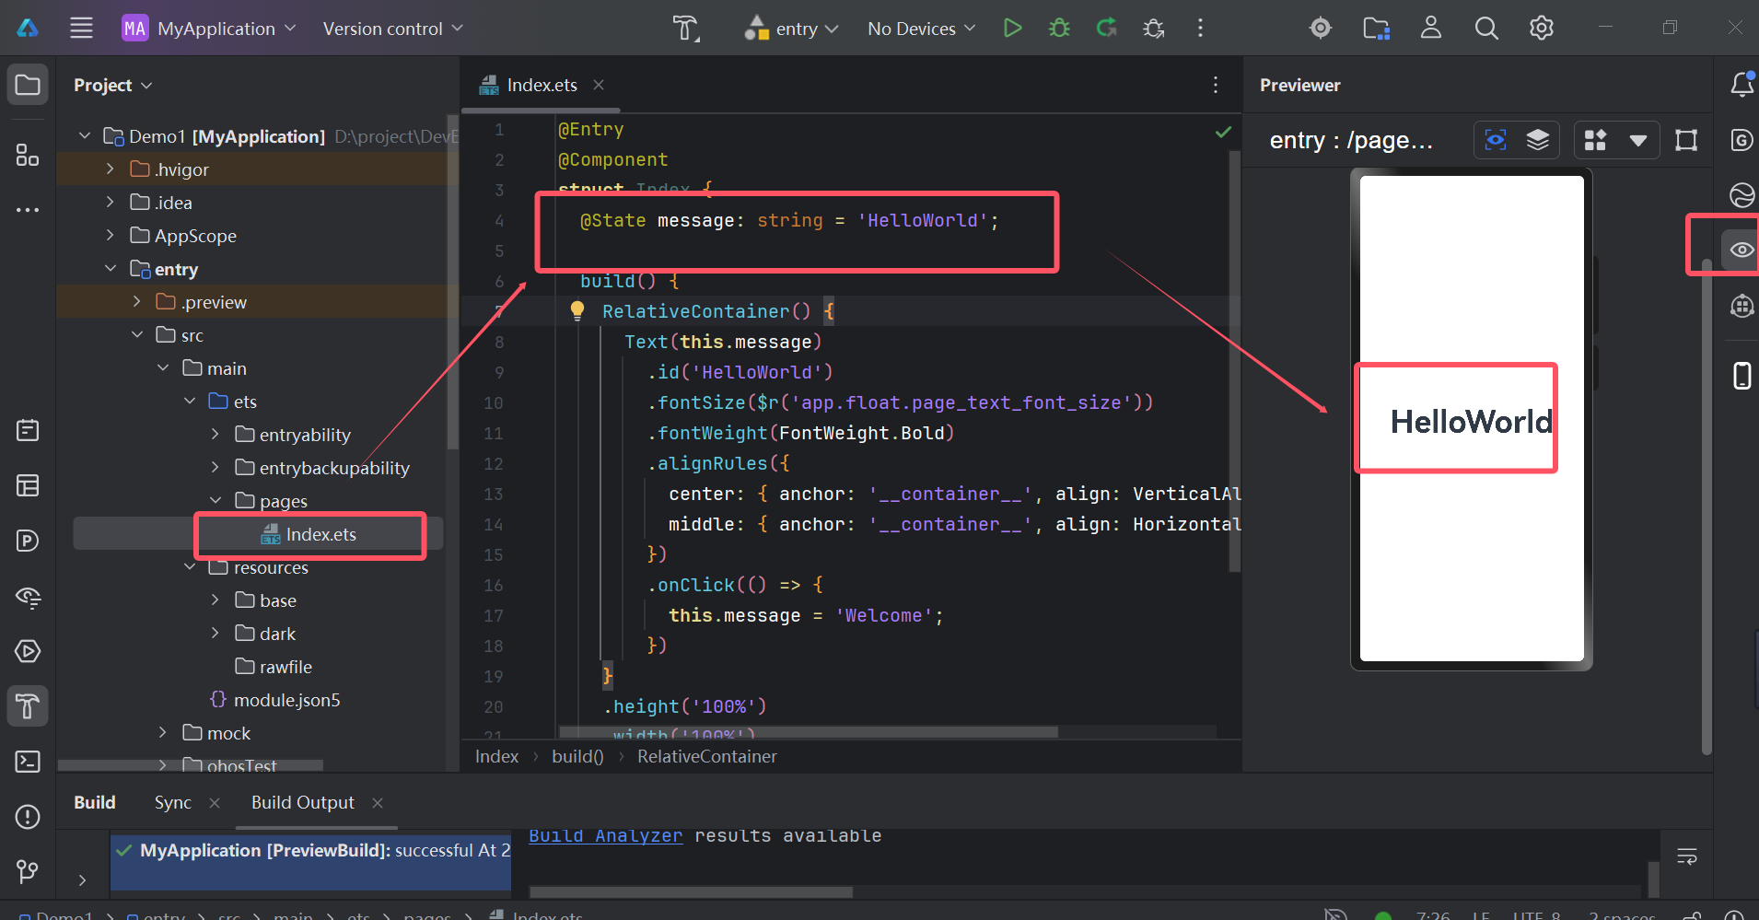The width and height of the screenshot is (1759, 920).
Task: Open the user account icon
Action: pos(1430,28)
